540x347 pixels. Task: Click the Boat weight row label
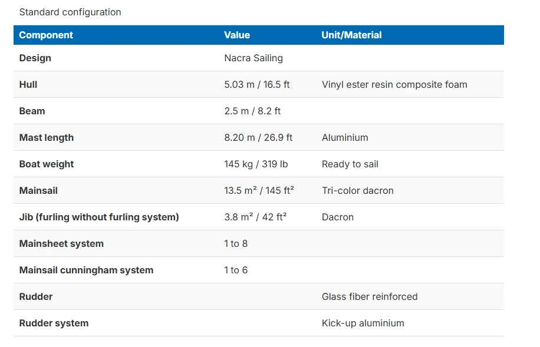click(x=47, y=164)
